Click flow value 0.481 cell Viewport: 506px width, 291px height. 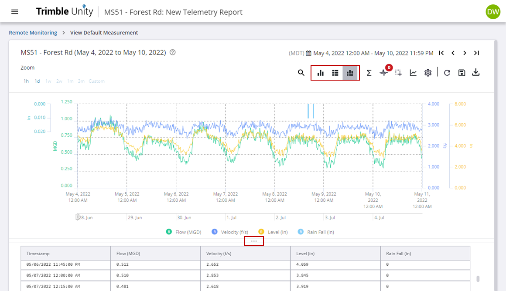coord(156,286)
